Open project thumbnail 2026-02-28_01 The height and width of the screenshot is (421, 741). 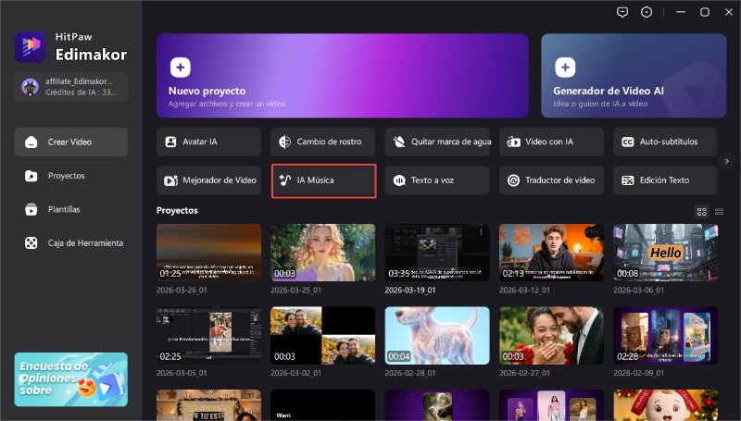pos(437,336)
